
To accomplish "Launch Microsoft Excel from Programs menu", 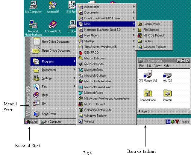I will tap(94, 70).
